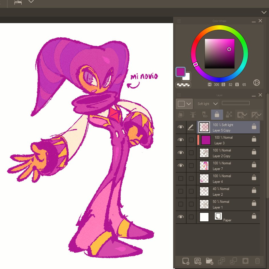Select the '40 % Normal' Layer 2 text

(221, 189)
